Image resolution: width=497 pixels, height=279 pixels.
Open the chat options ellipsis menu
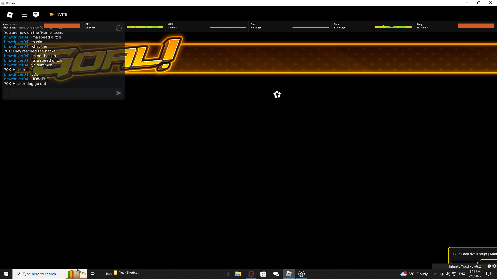119,28
